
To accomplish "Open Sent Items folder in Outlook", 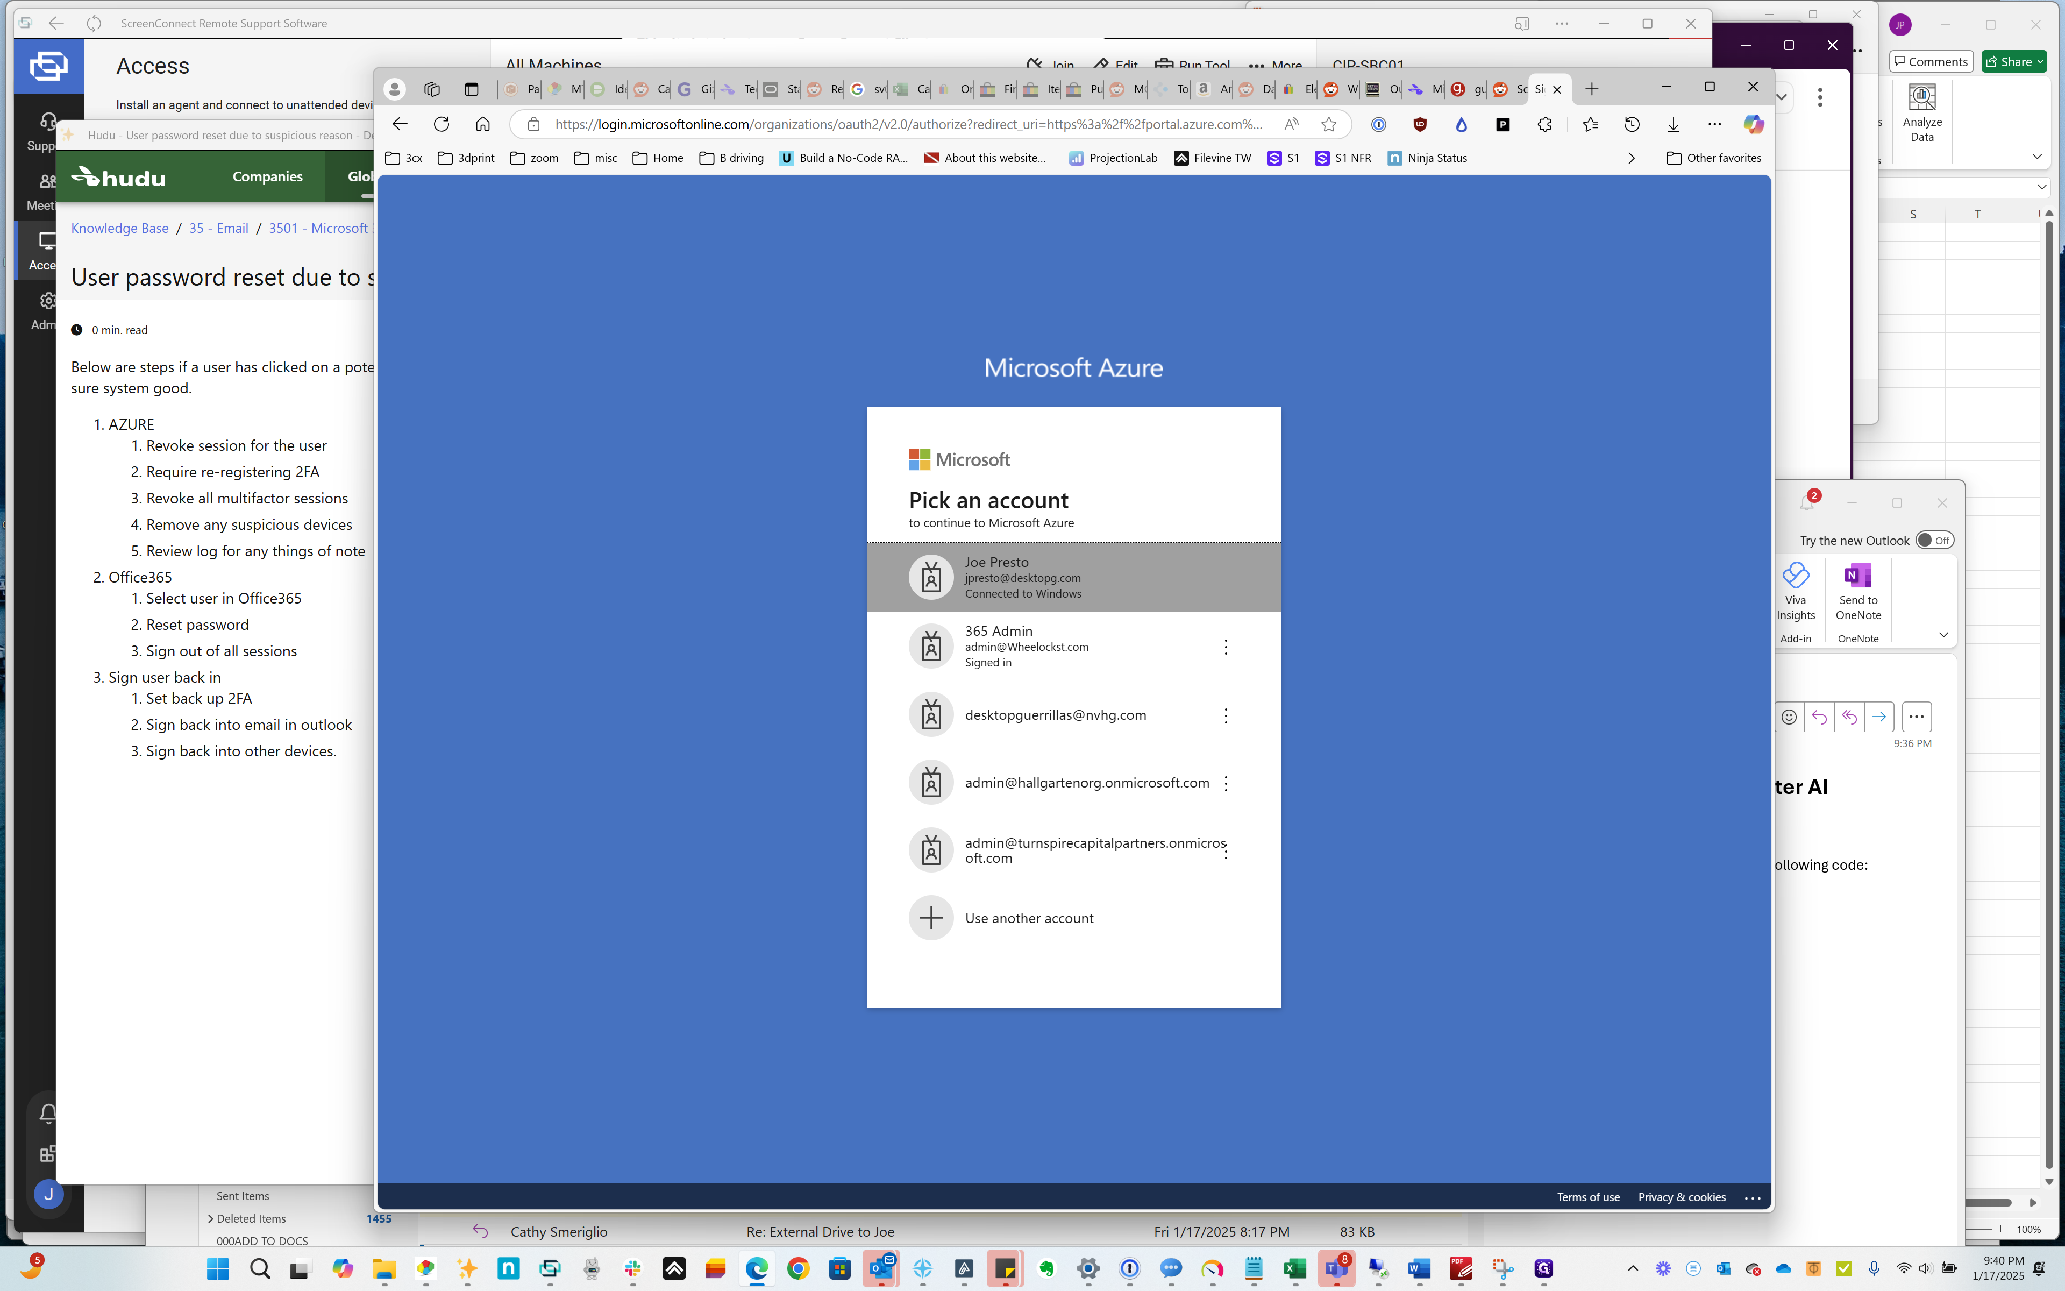I will [x=243, y=1195].
